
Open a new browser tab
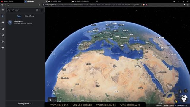(97, 1)
